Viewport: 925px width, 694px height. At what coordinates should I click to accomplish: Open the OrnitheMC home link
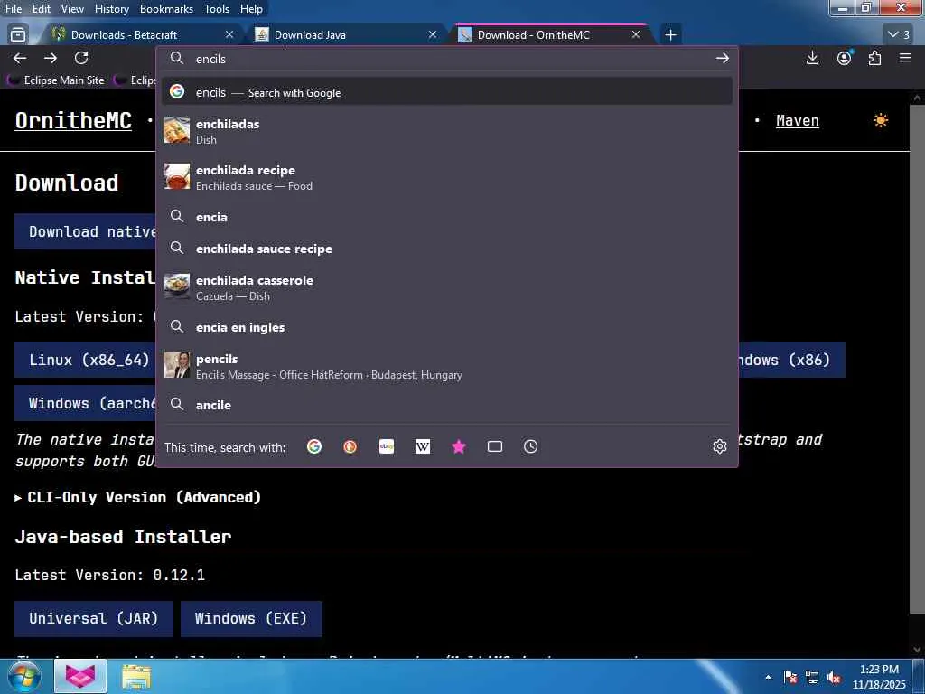(x=73, y=120)
